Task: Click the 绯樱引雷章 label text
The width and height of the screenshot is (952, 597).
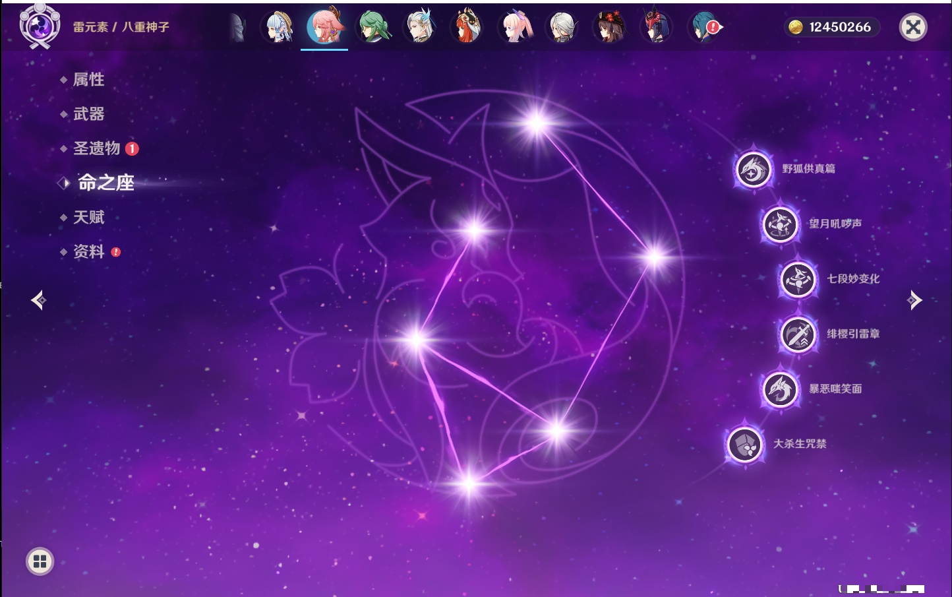Action: click(x=853, y=334)
